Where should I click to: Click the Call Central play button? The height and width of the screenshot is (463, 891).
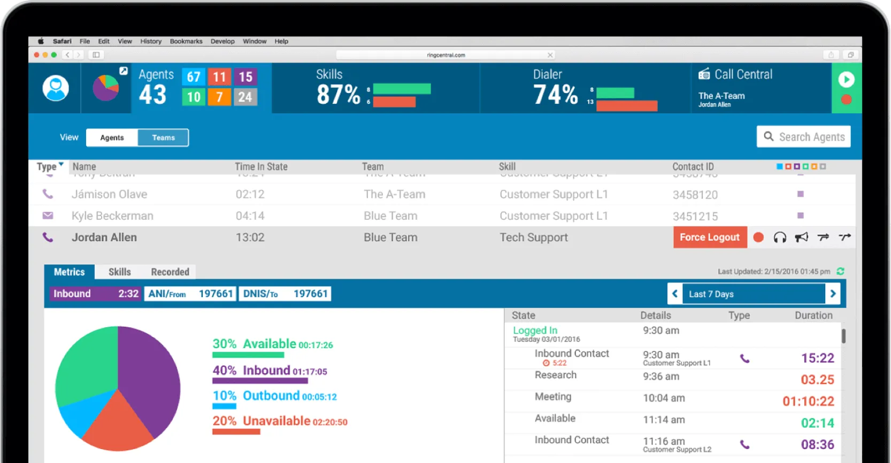[846, 80]
